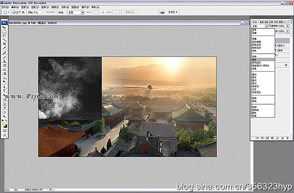Switch to the Channels panel tab
Image resolution: width=294 pixels, height=193 pixels.
(262, 22)
